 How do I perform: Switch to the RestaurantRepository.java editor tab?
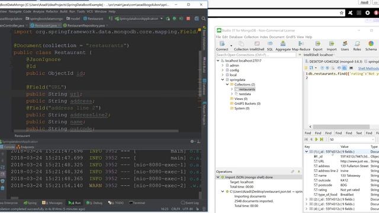(x=85, y=25)
